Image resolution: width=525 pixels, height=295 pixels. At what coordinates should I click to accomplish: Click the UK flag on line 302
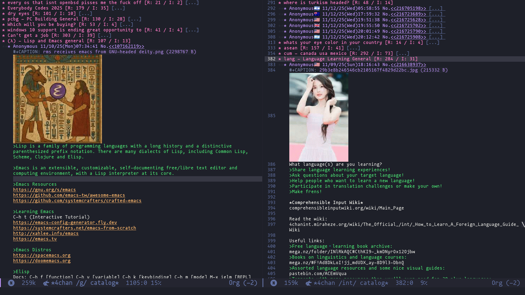[317, 26]
